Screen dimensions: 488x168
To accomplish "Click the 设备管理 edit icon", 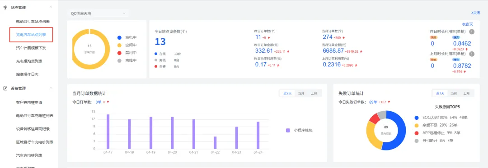I will 5,88.
